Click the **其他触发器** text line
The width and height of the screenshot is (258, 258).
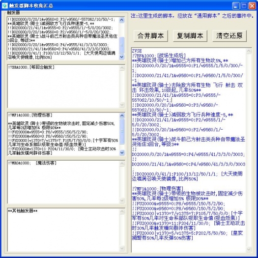click(23, 211)
